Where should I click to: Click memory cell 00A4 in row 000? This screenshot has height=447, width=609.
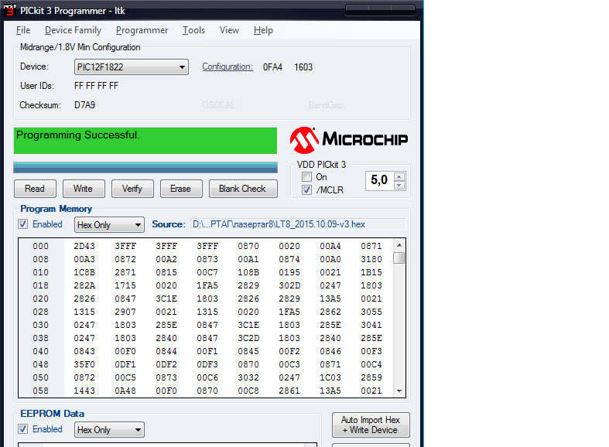[x=330, y=246]
